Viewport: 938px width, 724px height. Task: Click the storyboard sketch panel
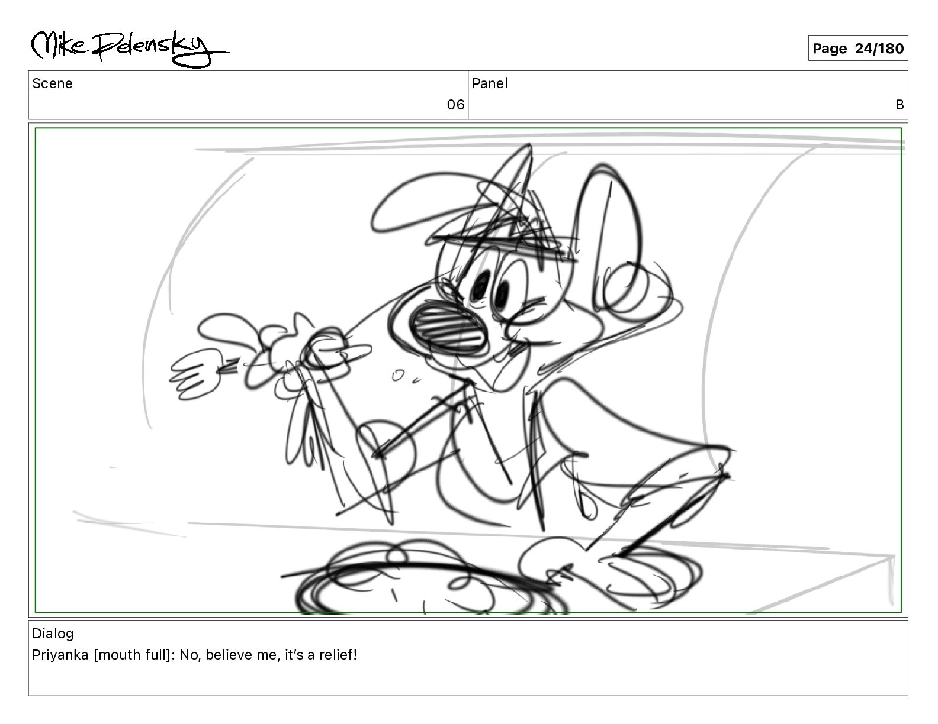pyautogui.click(x=468, y=370)
